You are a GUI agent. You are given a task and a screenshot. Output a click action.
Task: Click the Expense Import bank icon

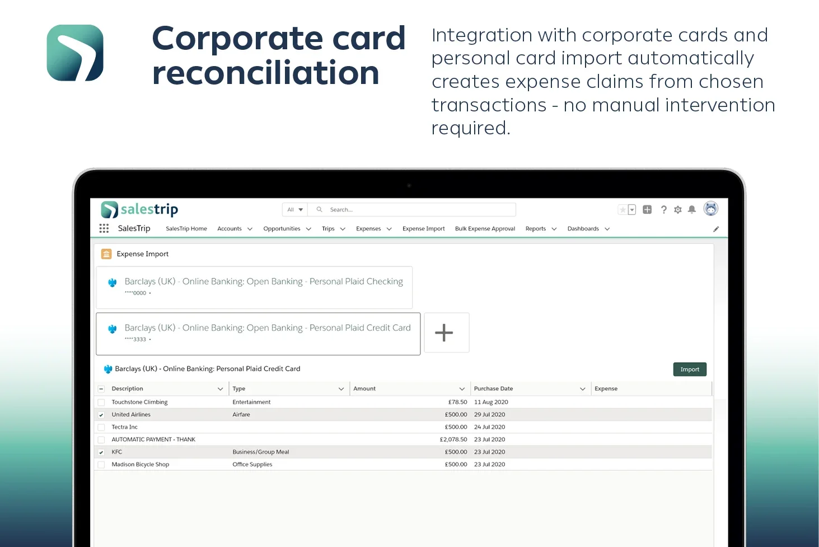pyautogui.click(x=106, y=254)
